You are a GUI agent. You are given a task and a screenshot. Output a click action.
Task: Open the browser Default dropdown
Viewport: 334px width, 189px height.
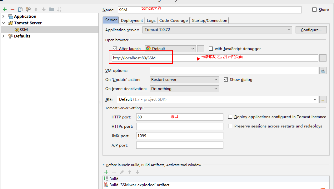[170, 49]
